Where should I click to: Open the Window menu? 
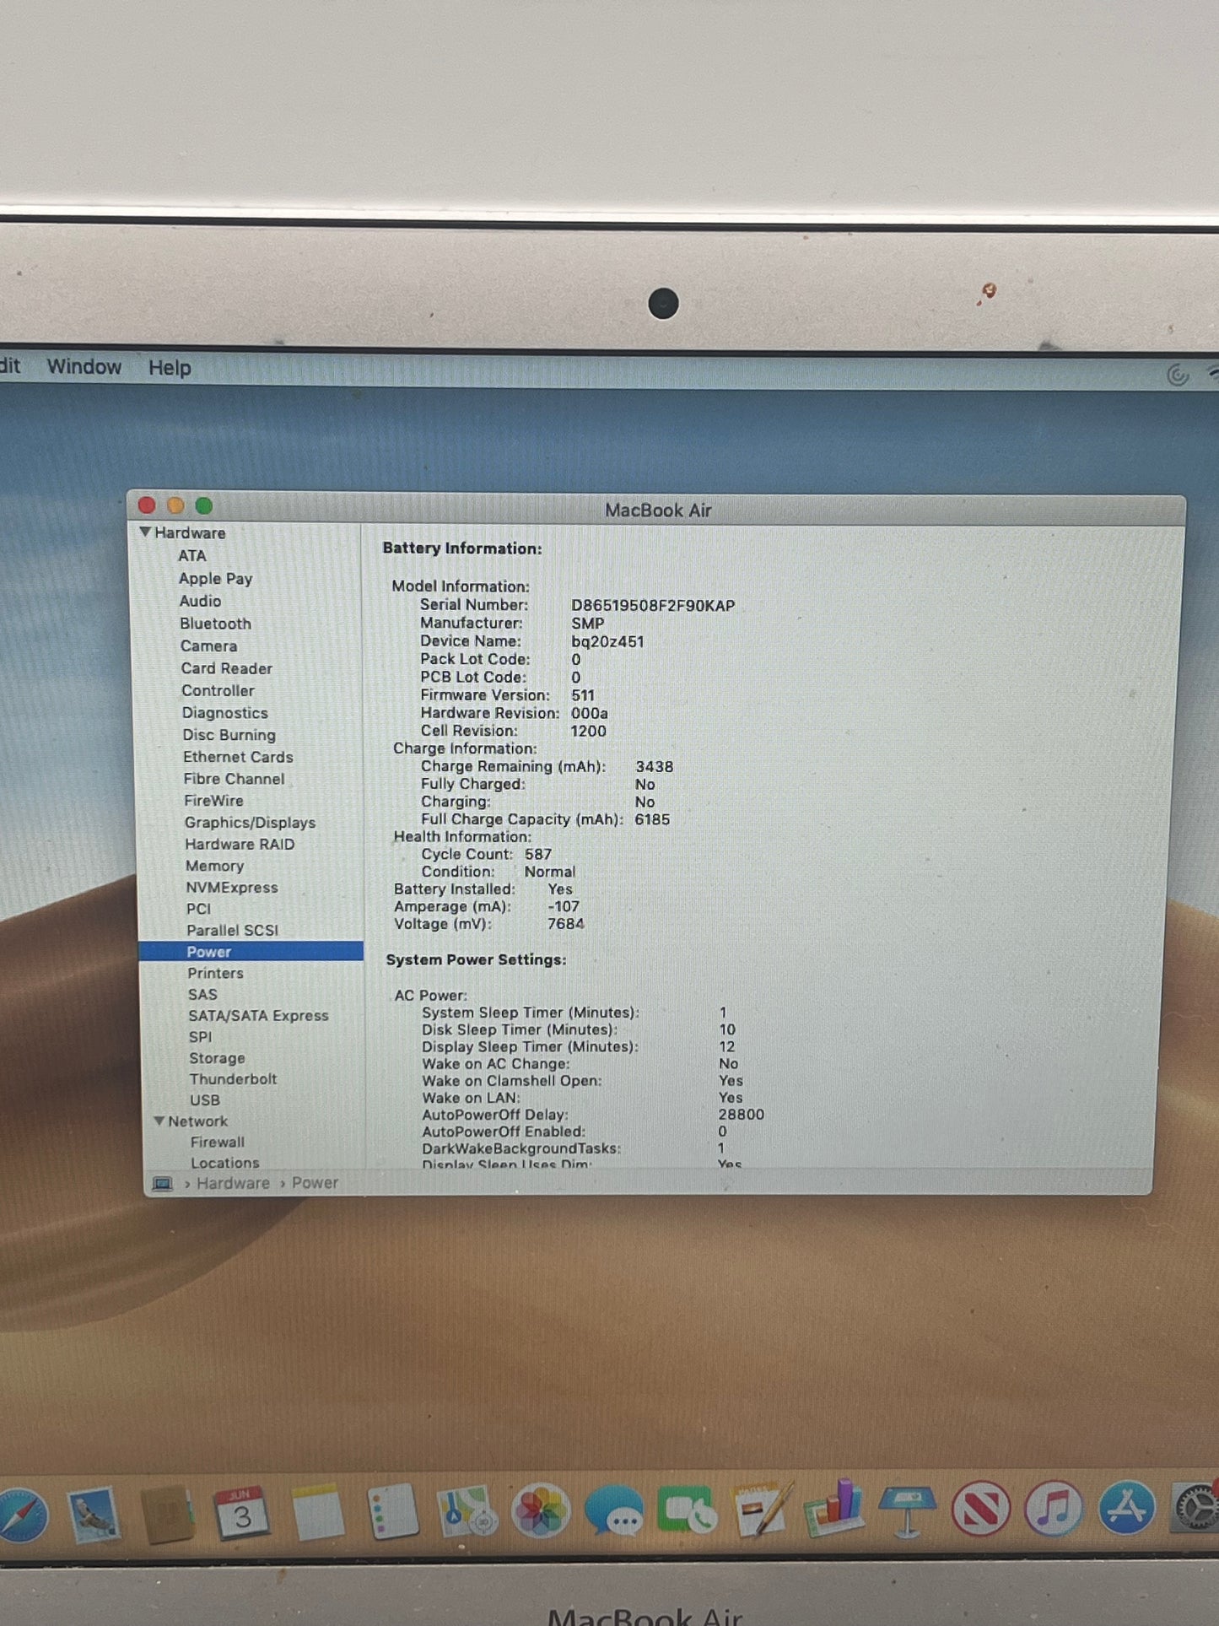click(84, 367)
